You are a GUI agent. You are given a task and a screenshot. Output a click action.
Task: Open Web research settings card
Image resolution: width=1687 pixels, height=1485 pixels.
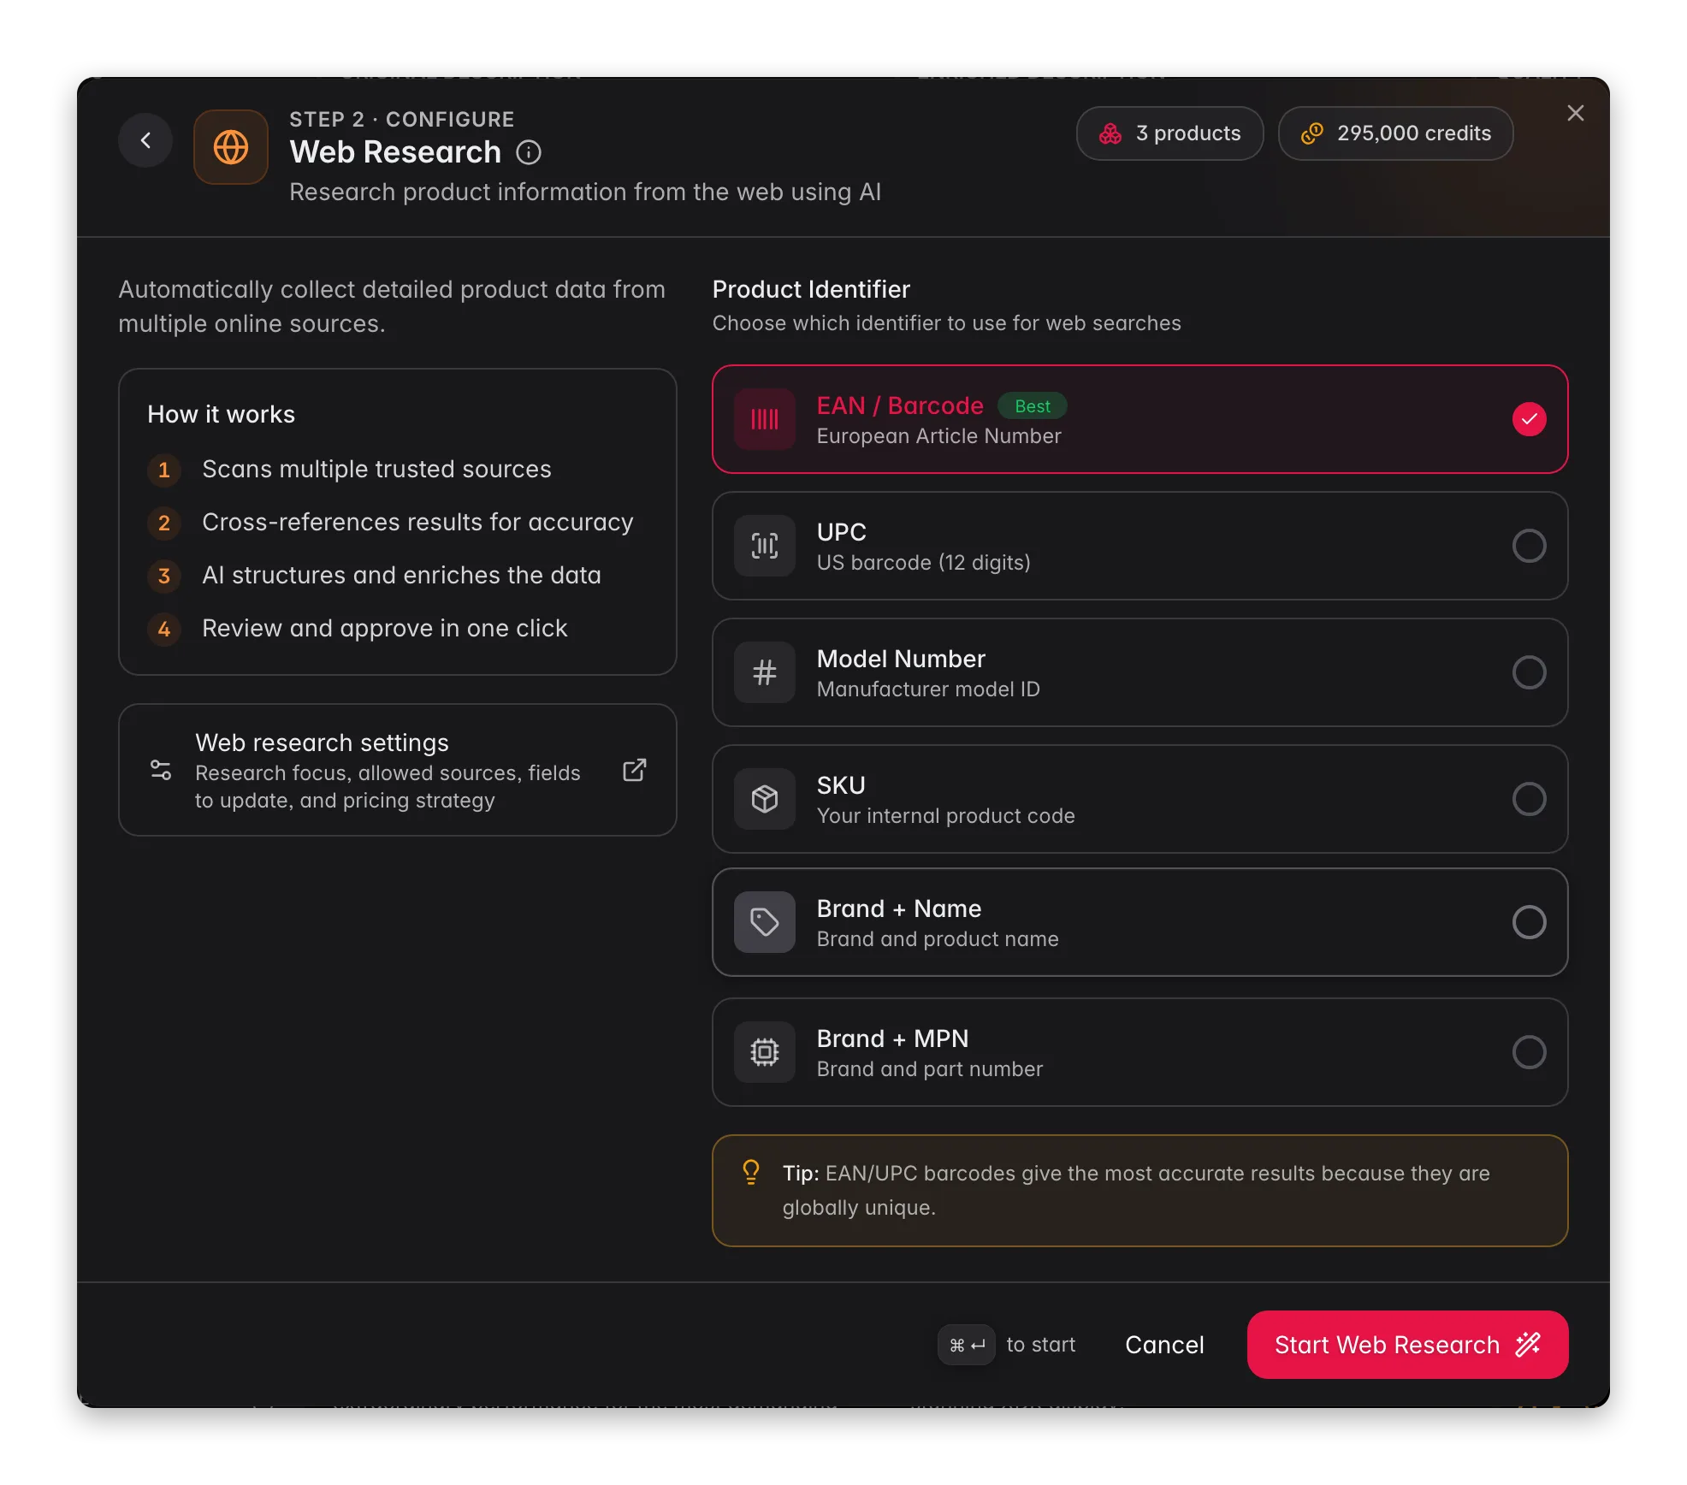(398, 770)
